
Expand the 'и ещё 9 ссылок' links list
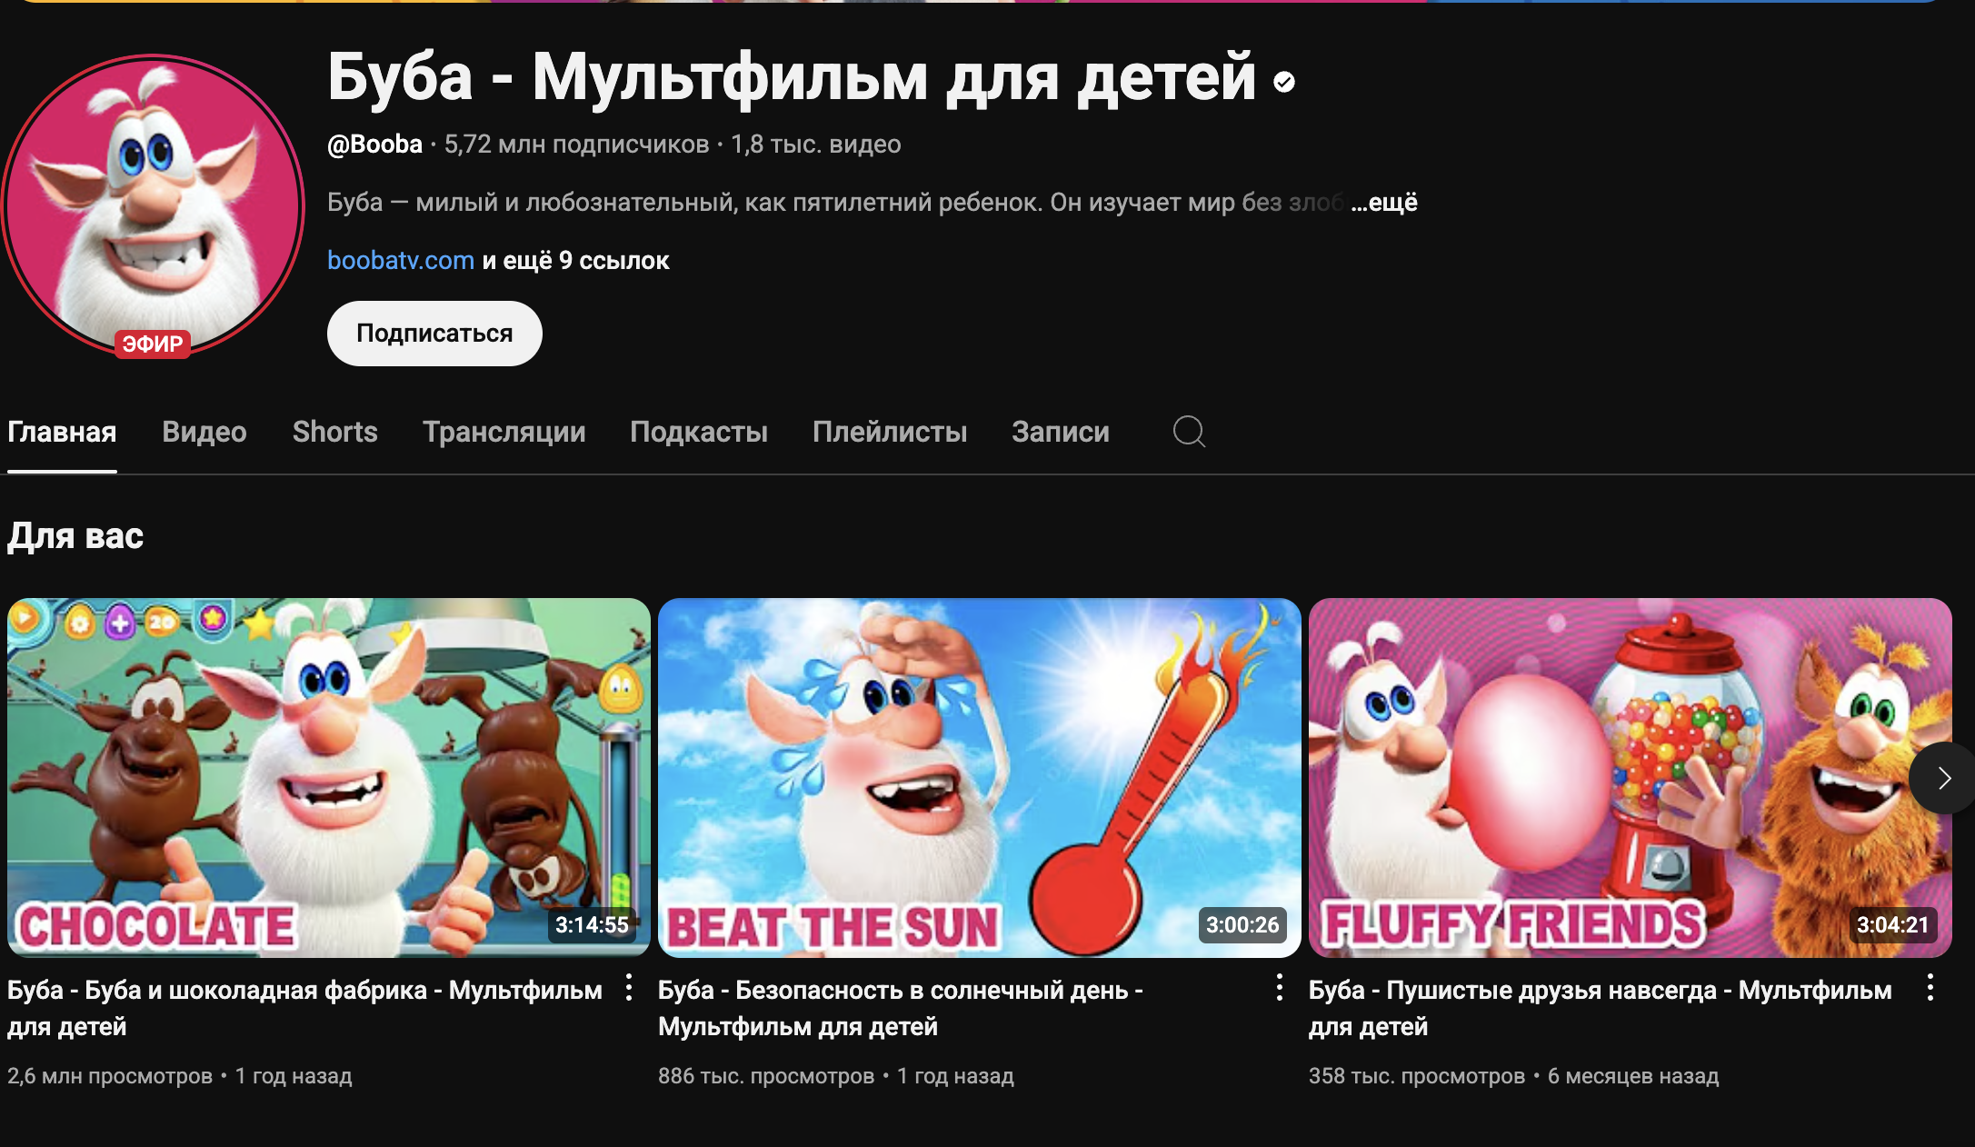coord(575,261)
